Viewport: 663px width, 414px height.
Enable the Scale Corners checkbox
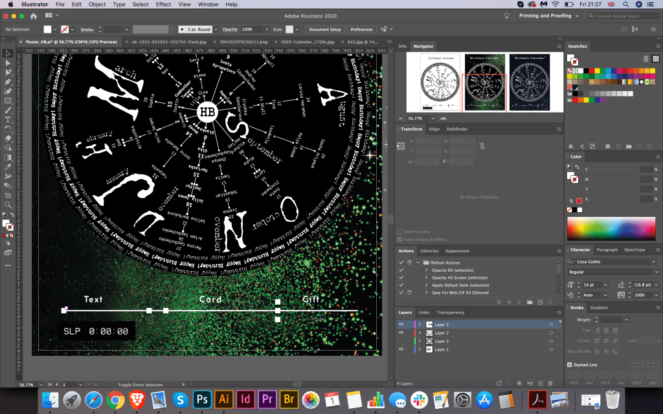pyautogui.click(x=400, y=232)
